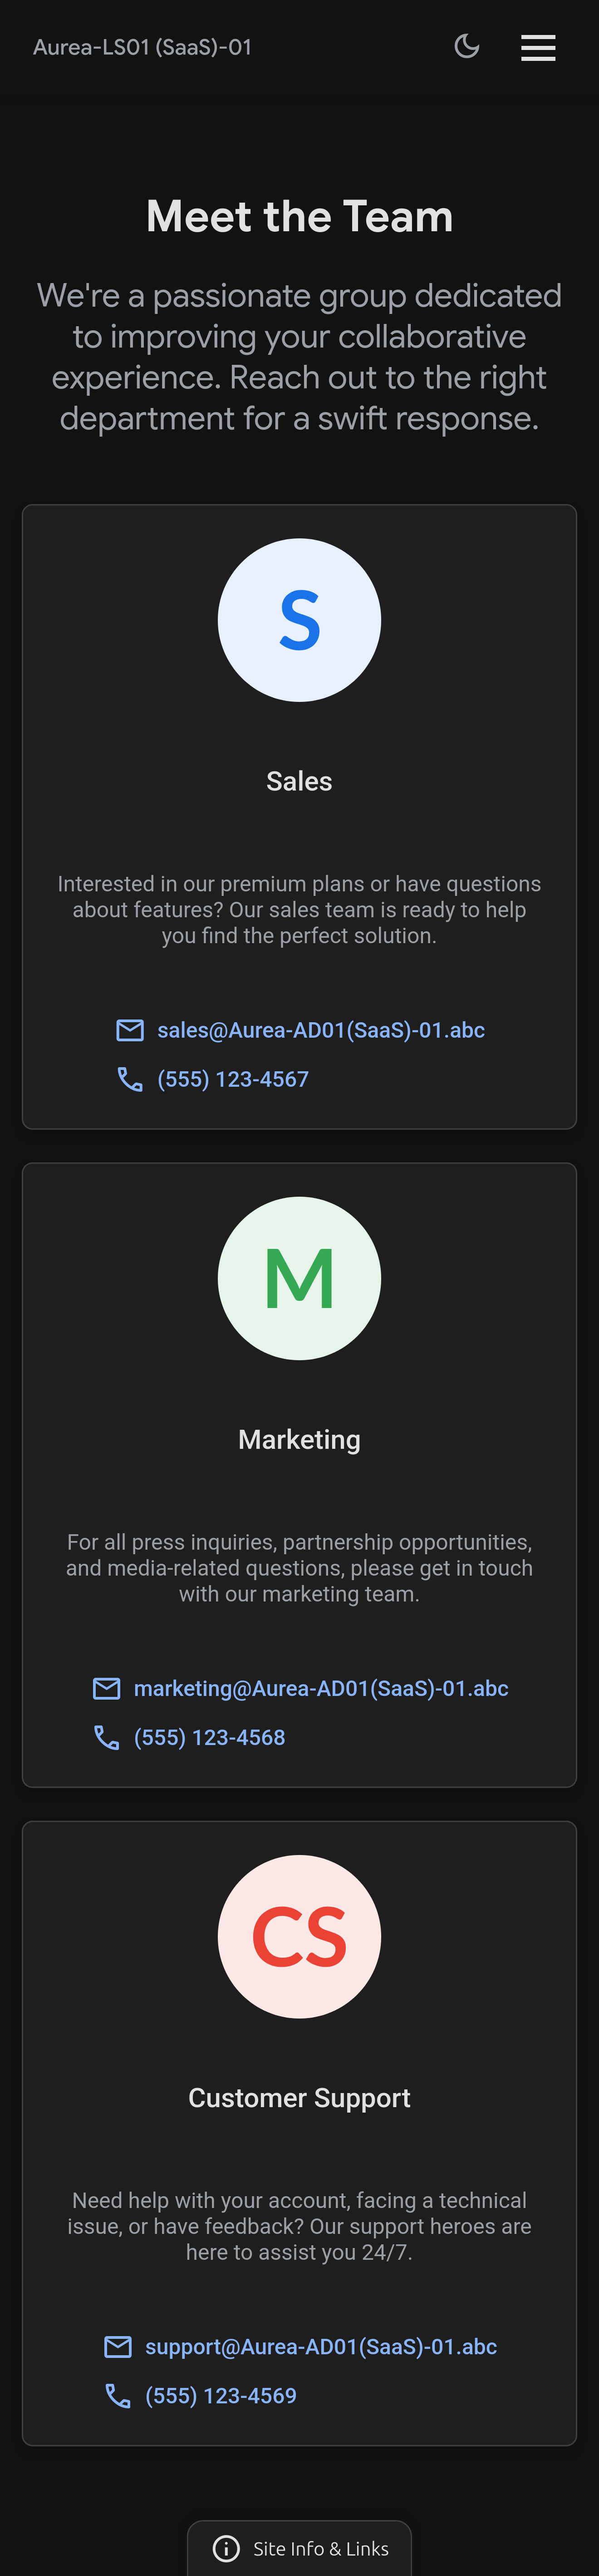The image size is (599, 2576).
Task: Call the support number (555) 123-4569
Action: pos(221,2395)
